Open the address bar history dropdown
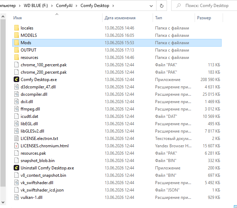This screenshot has height=208, width=237. pos(151,6)
